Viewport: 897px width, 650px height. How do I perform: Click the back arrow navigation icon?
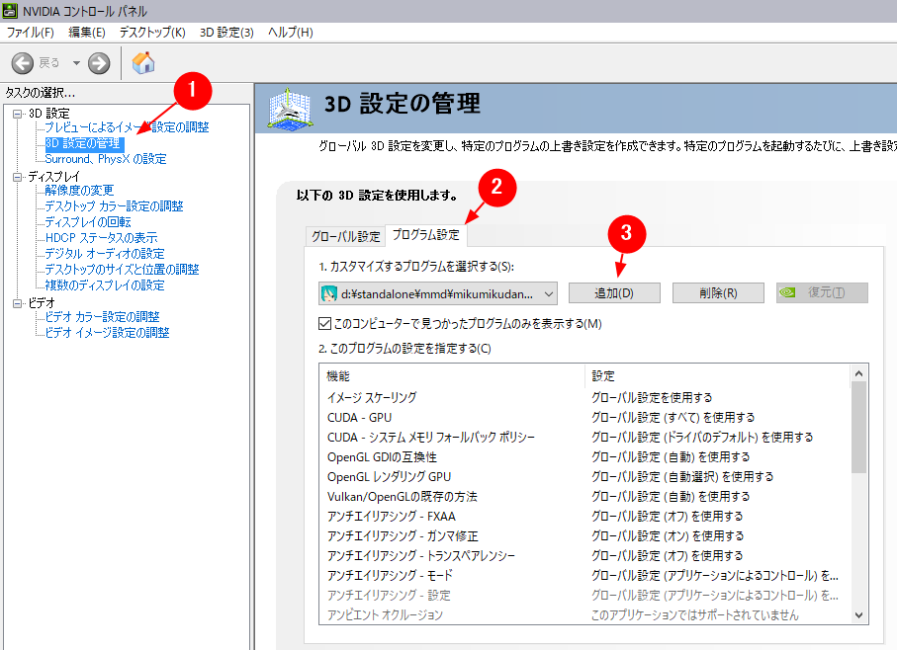23,63
